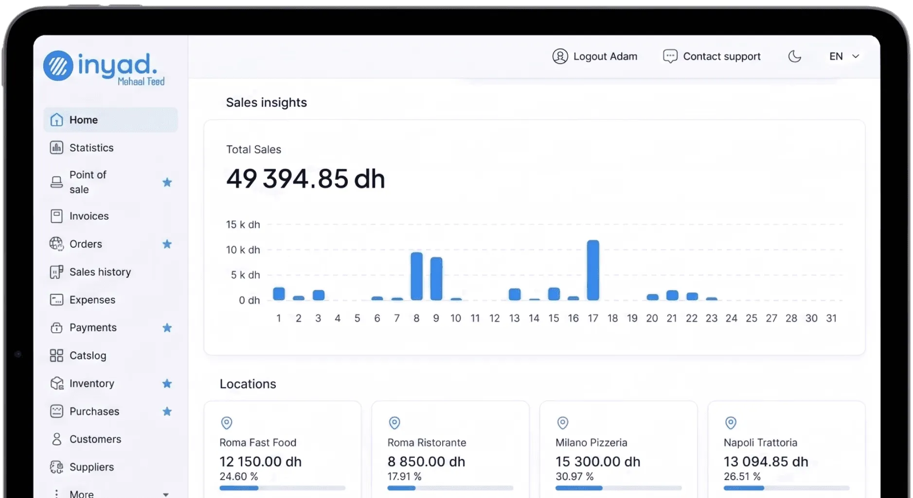The image size is (913, 498).
Task: Click the day 9 sales bar
Action: pos(436,279)
